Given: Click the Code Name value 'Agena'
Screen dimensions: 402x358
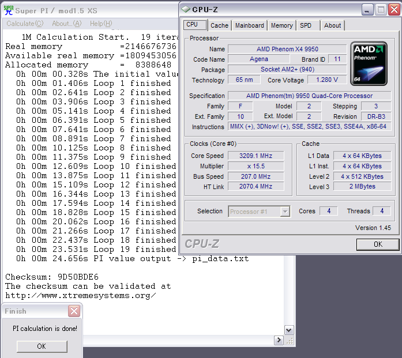Looking at the screenshot, I should [259, 59].
